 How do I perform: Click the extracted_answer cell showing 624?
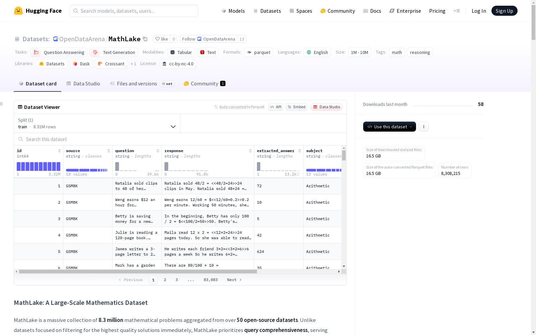point(279,252)
